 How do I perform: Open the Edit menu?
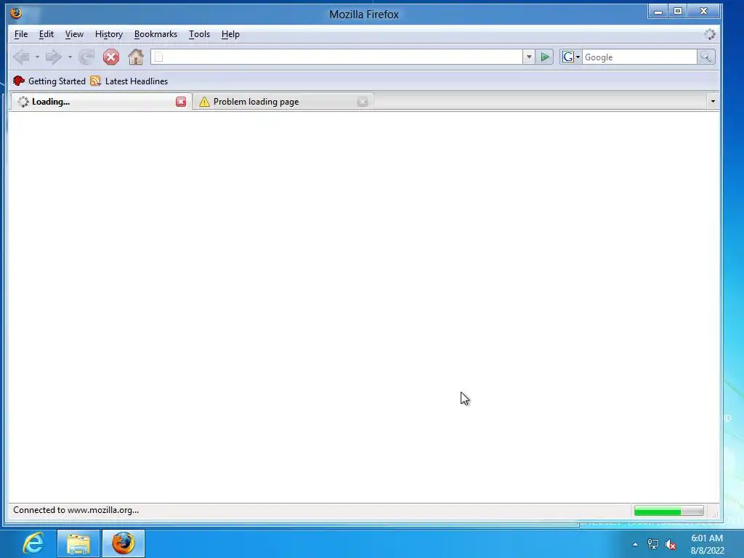pyautogui.click(x=46, y=34)
